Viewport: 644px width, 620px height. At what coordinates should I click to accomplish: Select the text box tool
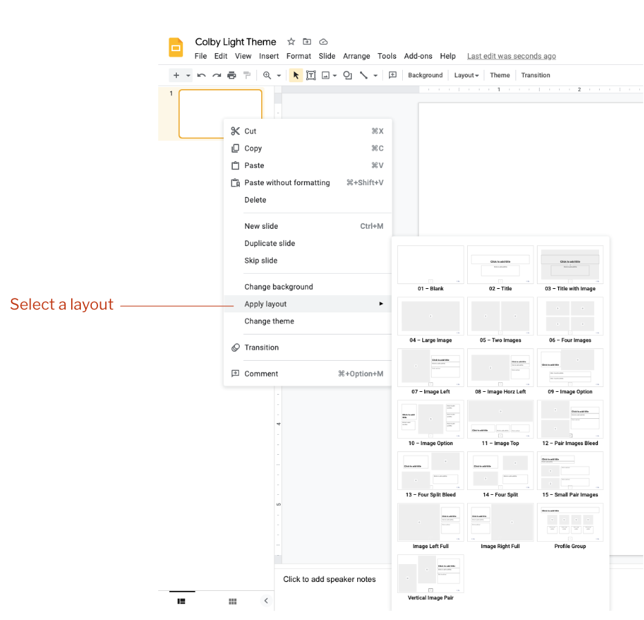coord(311,75)
